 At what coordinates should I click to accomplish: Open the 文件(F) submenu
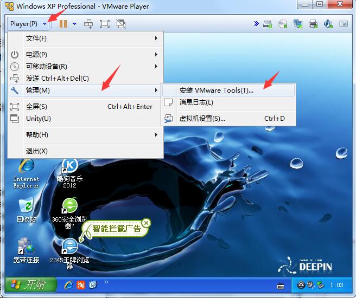(x=85, y=38)
